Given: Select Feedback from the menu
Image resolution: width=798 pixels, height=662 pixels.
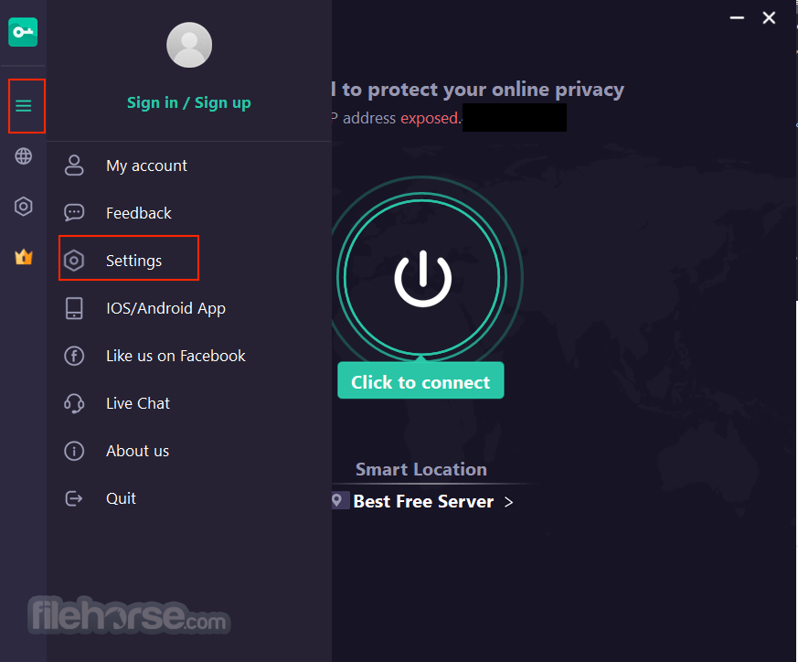Looking at the screenshot, I should tap(189, 213).
